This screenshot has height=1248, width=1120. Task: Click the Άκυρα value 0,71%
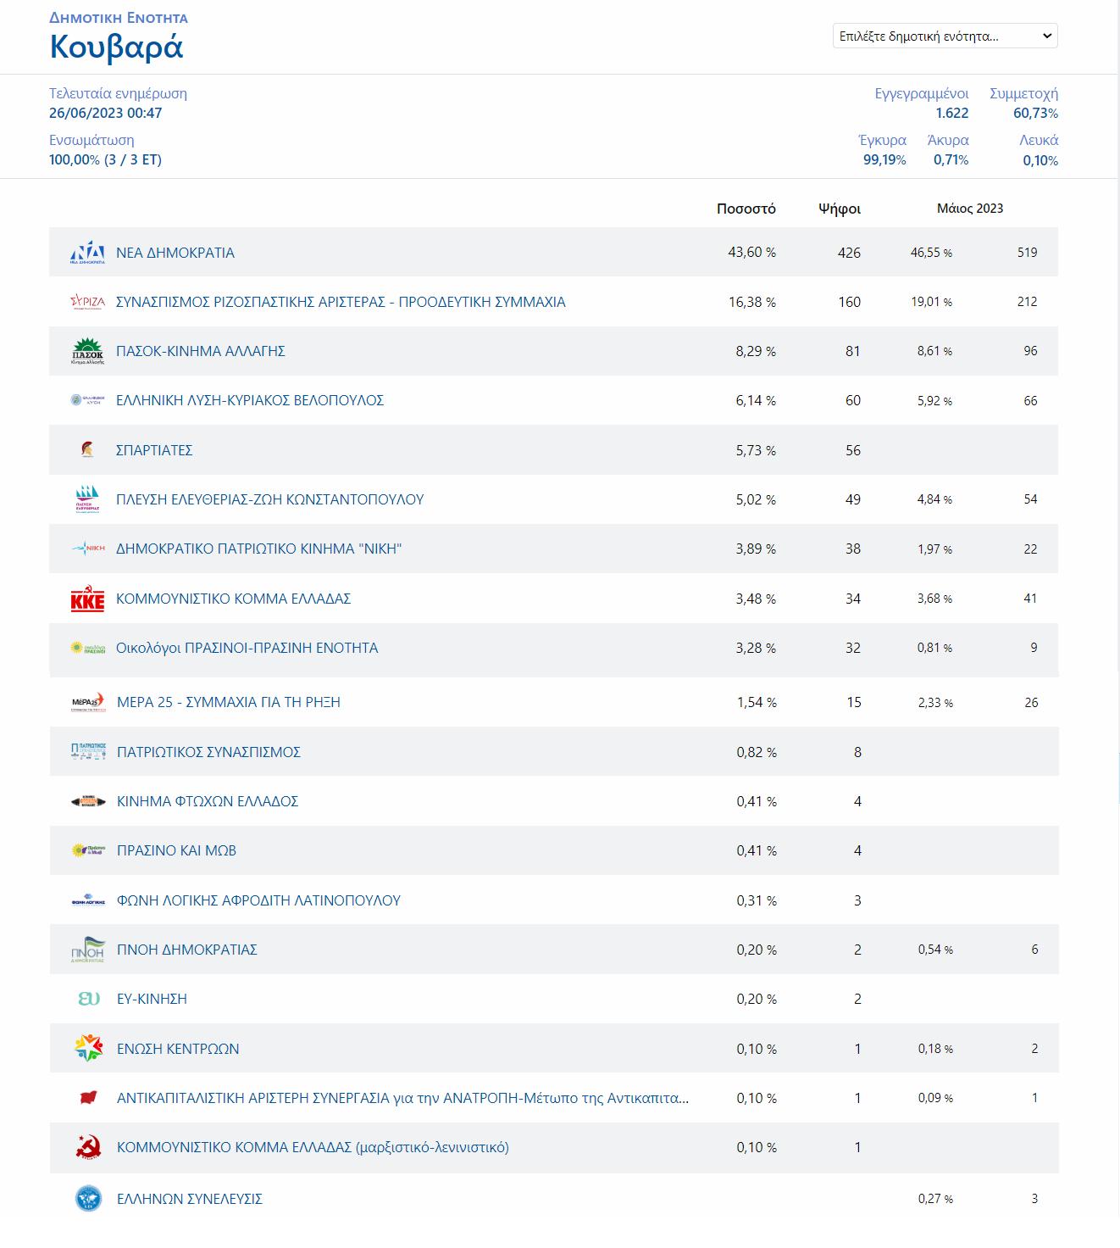point(951,160)
